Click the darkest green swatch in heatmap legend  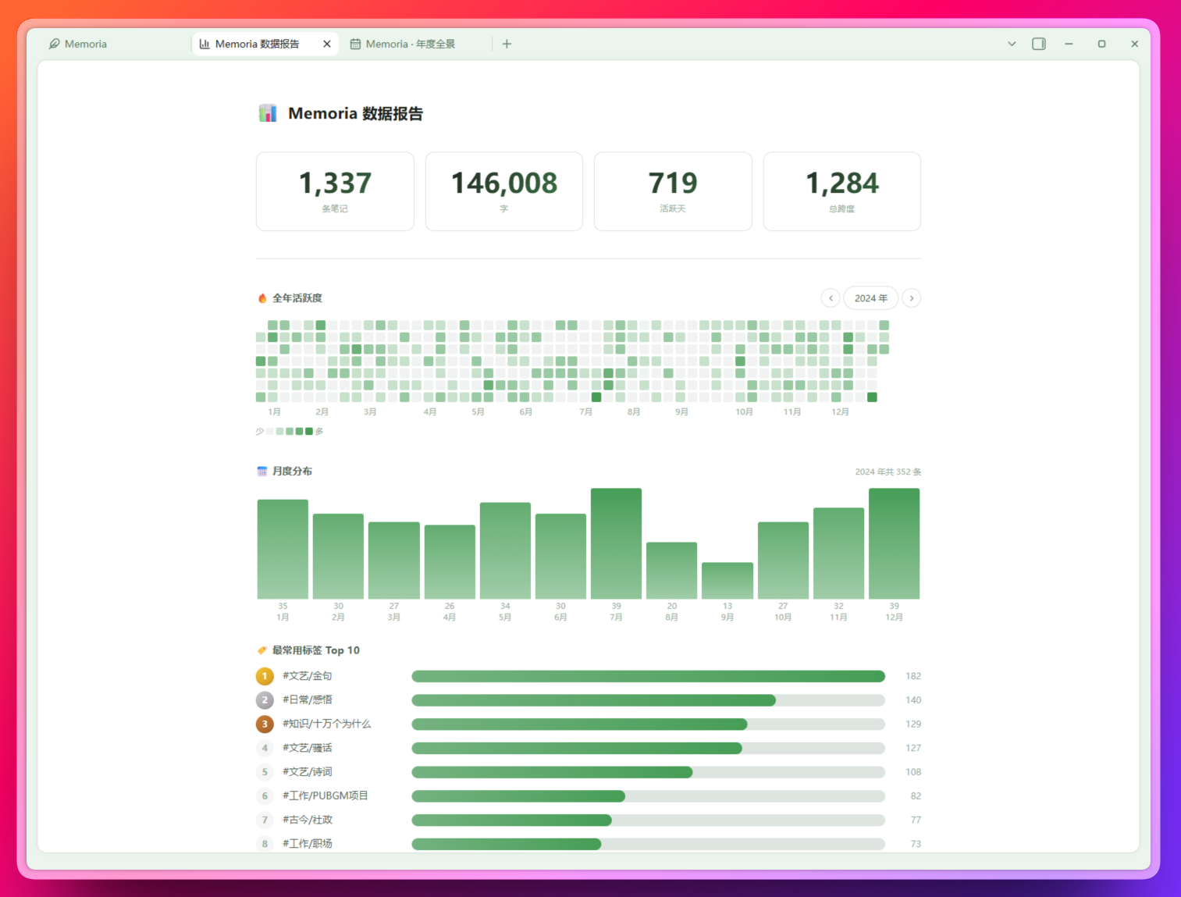point(309,432)
